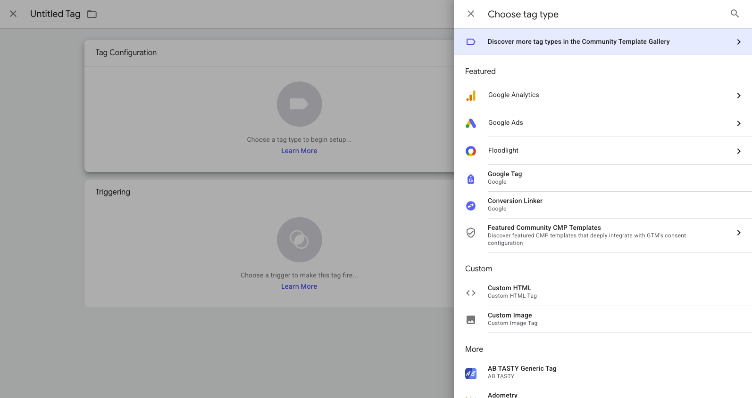Open Learn More under Triggering

pos(299,286)
